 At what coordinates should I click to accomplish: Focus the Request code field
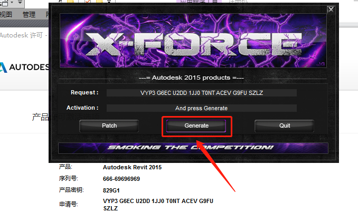202,93
